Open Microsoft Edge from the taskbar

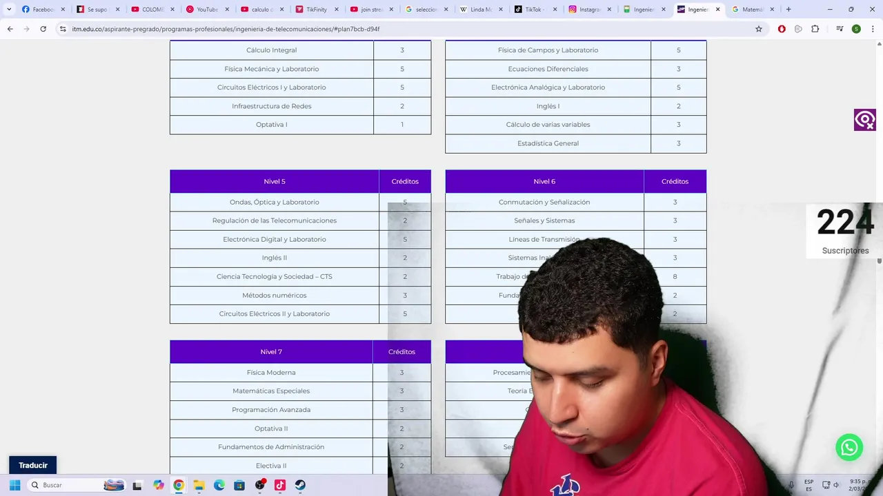219,485
